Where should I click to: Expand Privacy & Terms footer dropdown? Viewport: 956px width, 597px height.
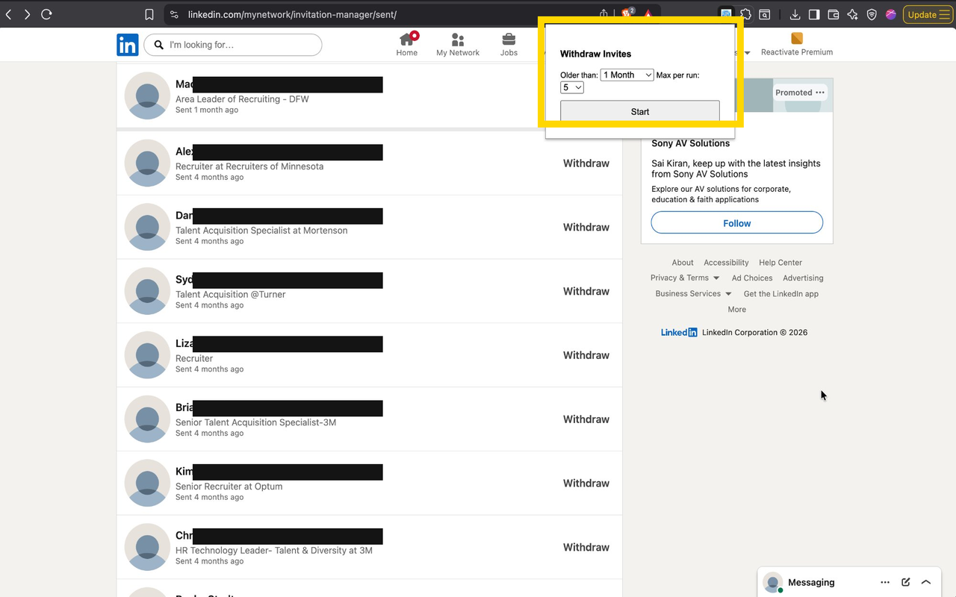tap(685, 278)
